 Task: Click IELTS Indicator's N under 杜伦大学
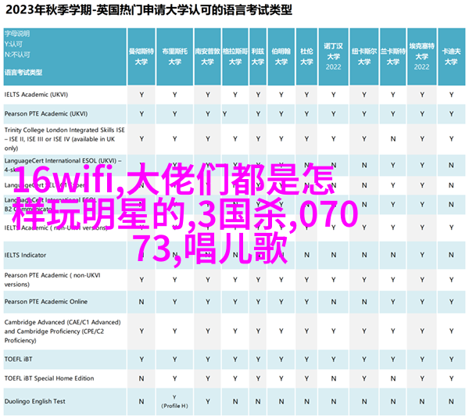pos(306,255)
